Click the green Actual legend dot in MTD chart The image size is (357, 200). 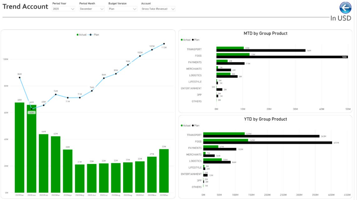[x=182, y=40]
